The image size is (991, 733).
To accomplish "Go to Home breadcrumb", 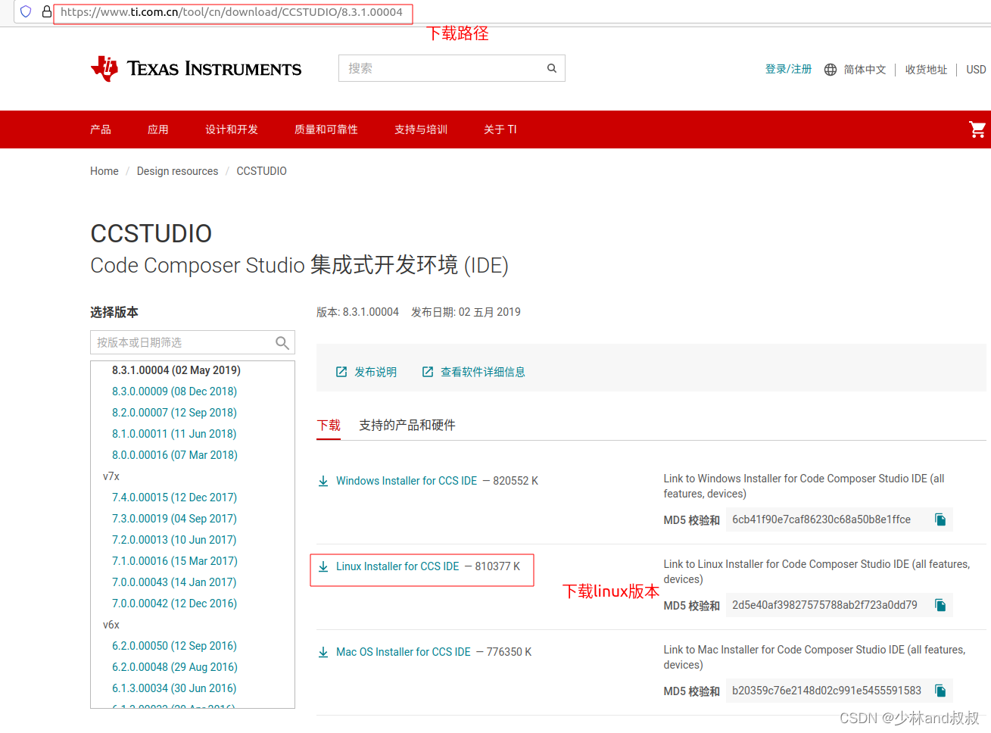I will point(104,171).
